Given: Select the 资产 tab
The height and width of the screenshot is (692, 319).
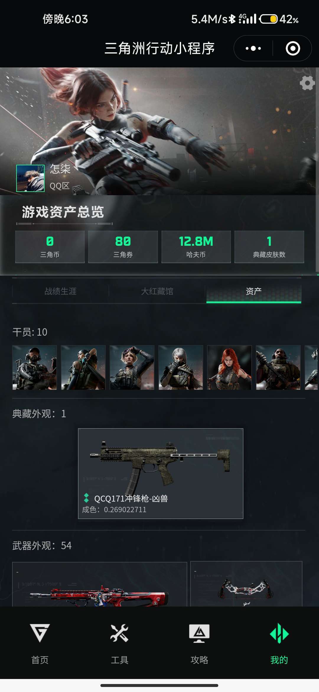Looking at the screenshot, I should (x=254, y=291).
